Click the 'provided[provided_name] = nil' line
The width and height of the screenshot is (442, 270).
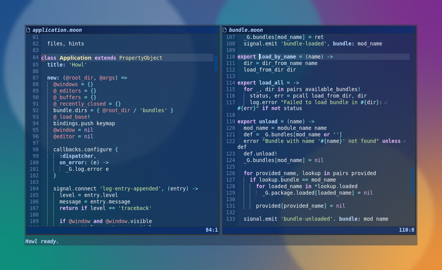(x=300, y=206)
